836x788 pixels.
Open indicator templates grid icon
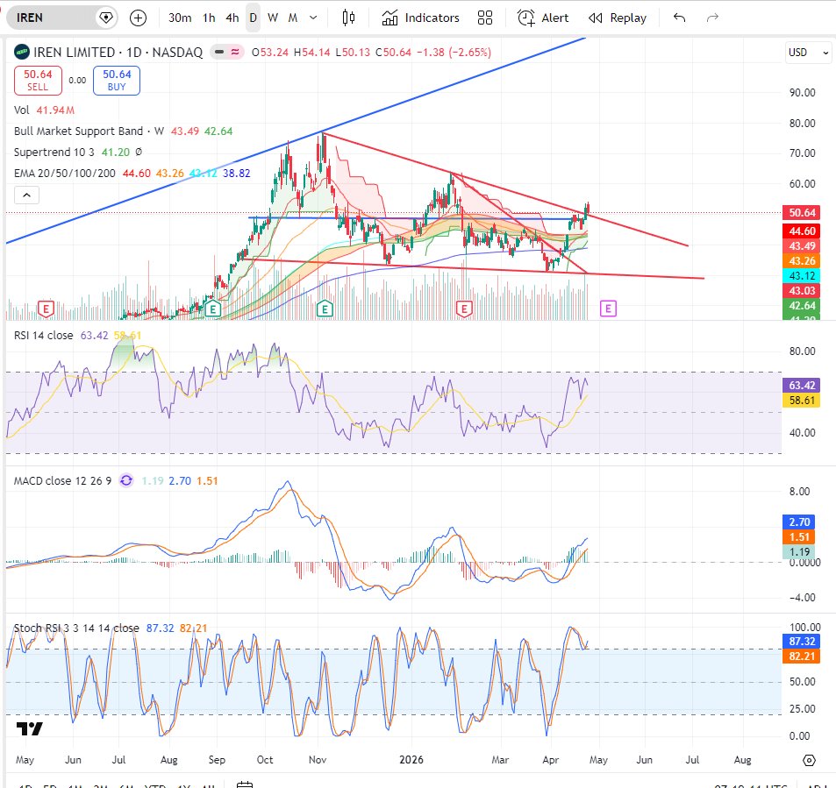pos(485,18)
